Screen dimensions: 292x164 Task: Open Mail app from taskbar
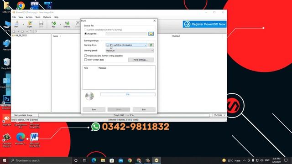pyautogui.click(x=120, y=160)
